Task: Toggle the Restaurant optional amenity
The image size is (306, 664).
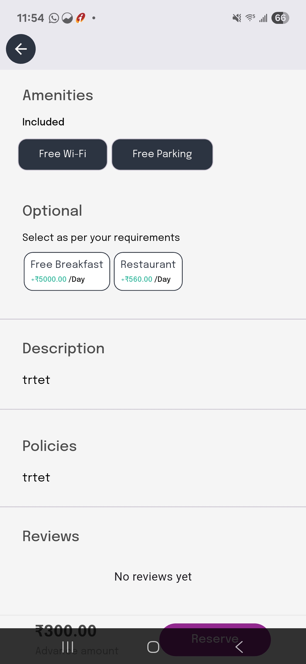Action: pos(148,272)
